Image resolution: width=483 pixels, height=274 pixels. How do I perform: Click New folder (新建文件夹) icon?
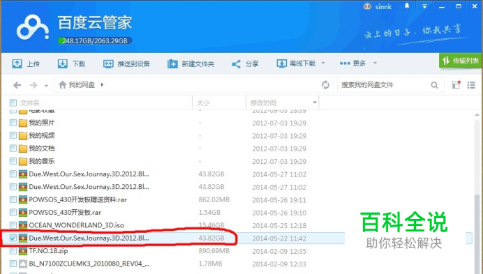172,63
